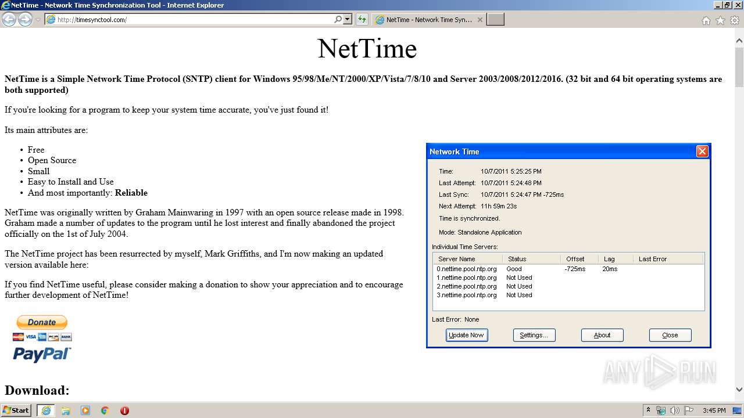Image resolution: width=744 pixels, height=418 pixels.
Task: Click the 'Open Source' bullet item
Action: 52,160
